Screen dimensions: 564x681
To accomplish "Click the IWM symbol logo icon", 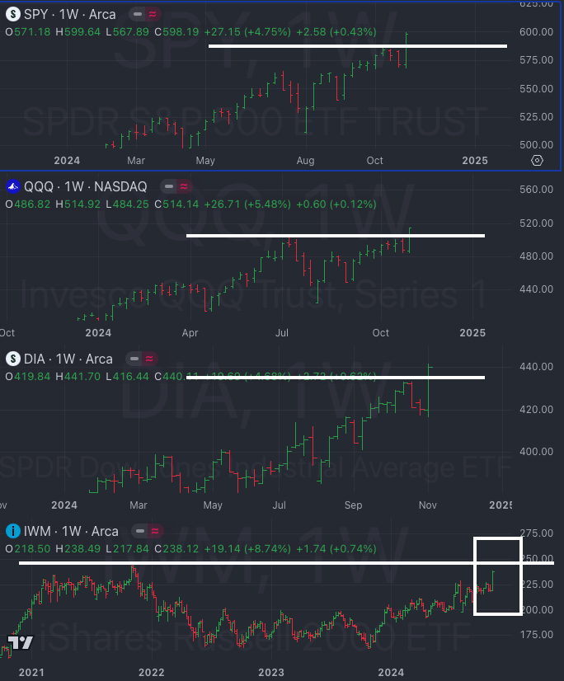I will [x=13, y=531].
